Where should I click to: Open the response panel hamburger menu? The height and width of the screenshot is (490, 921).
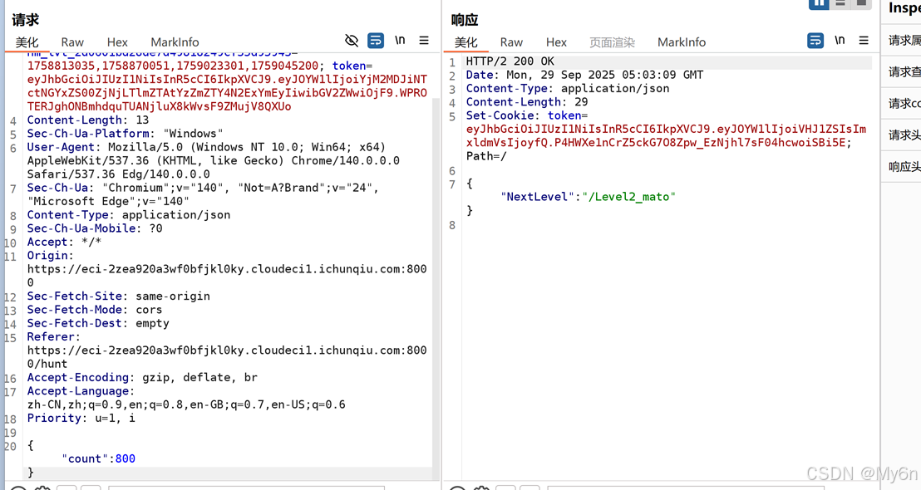pos(864,41)
